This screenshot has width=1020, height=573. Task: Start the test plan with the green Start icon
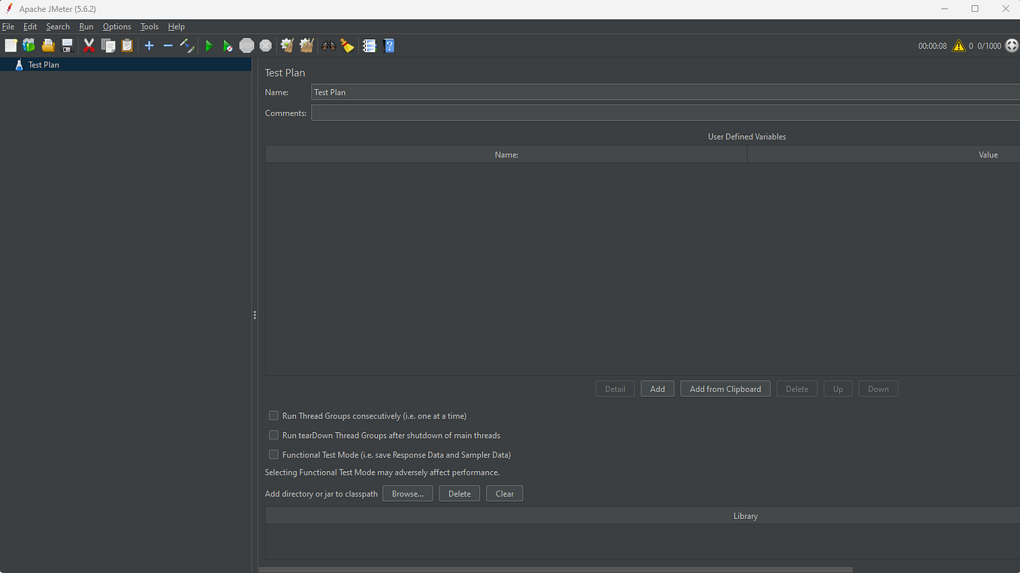click(x=209, y=46)
